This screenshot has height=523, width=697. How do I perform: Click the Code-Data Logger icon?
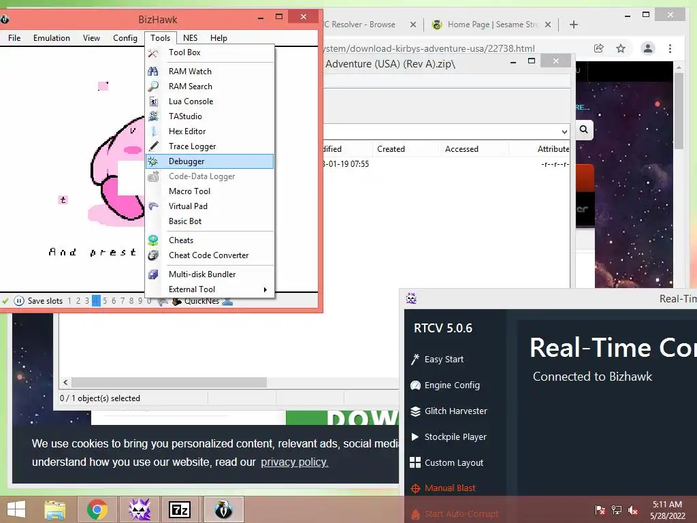pyautogui.click(x=153, y=176)
